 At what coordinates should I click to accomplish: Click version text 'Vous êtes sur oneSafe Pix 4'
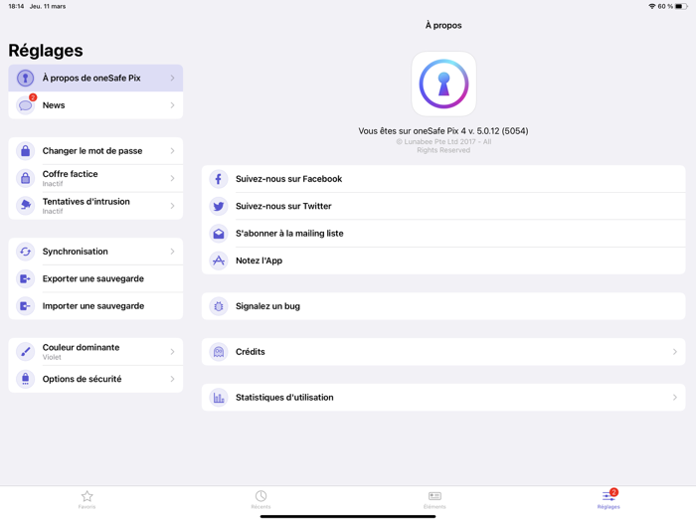pyautogui.click(x=443, y=131)
